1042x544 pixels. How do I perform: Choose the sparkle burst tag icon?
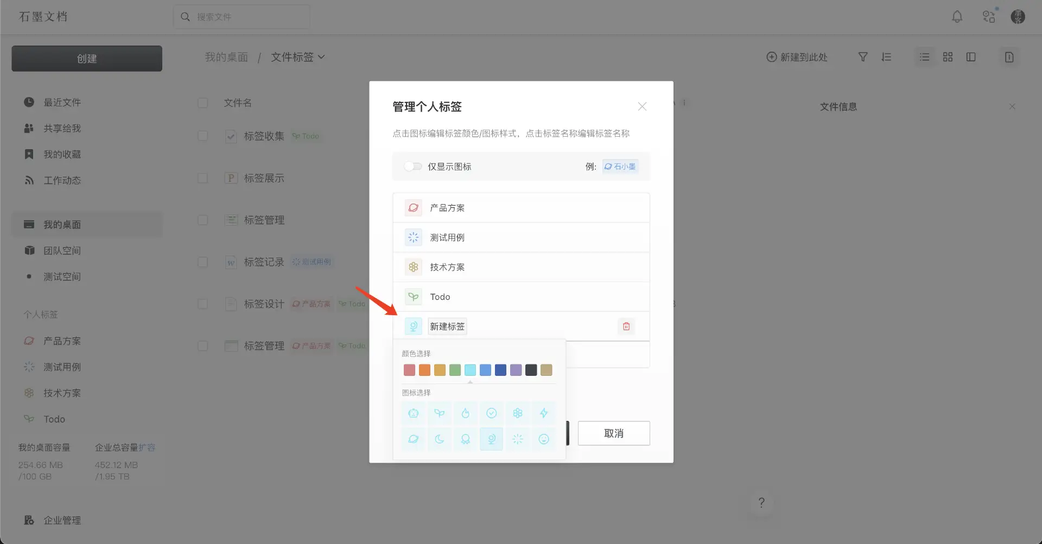point(518,439)
